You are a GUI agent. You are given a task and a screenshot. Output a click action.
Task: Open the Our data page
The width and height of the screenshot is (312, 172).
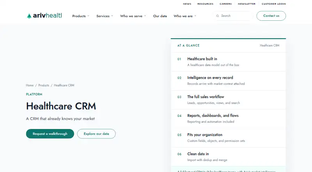tap(160, 16)
